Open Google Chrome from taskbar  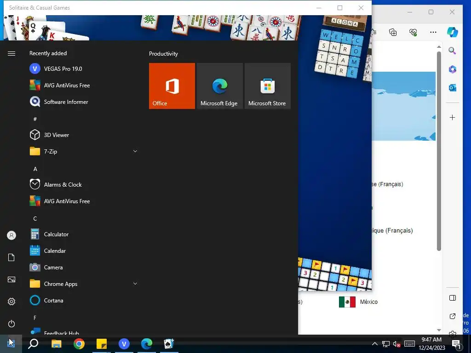click(x=79, y=344)
